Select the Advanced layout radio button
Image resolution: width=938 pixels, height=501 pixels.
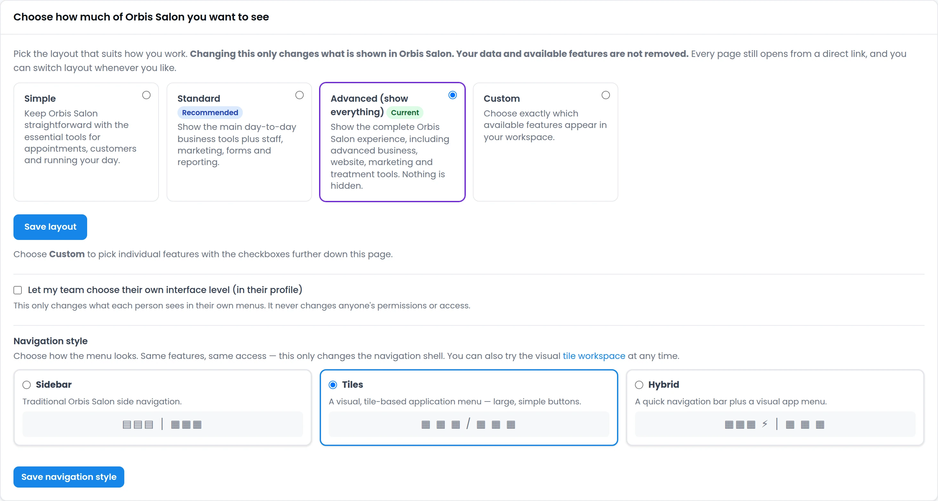click(452, 95)
